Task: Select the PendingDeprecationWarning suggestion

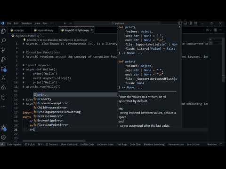Action: point(75,112)
